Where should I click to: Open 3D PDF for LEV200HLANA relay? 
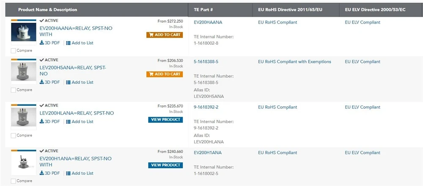tap(50, 121)
